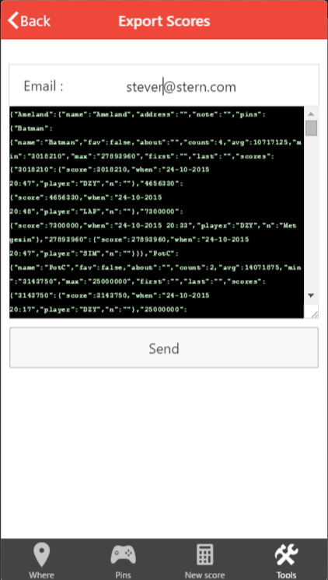Click the scrollbar track below the thumb
The image size is (328, 580).
click(312, 213)
